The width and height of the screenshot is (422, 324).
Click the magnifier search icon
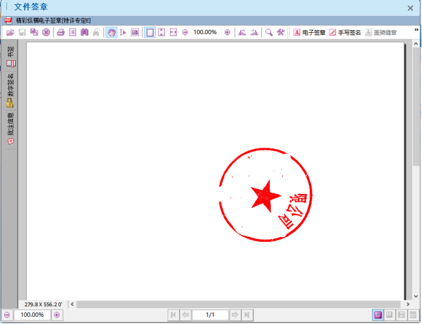(269, 32)
